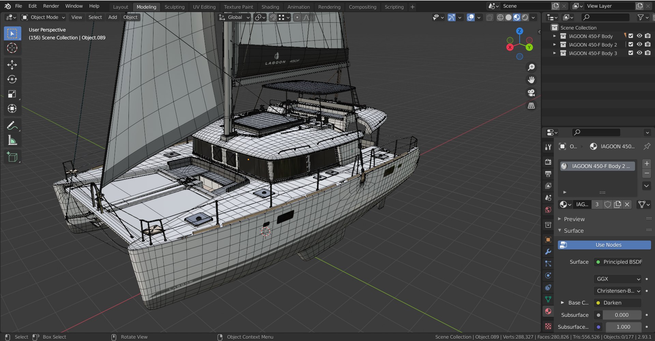655x341 pixels.
Task: Switch to Shading workspace tab
Action: click(x=270, y=7)
